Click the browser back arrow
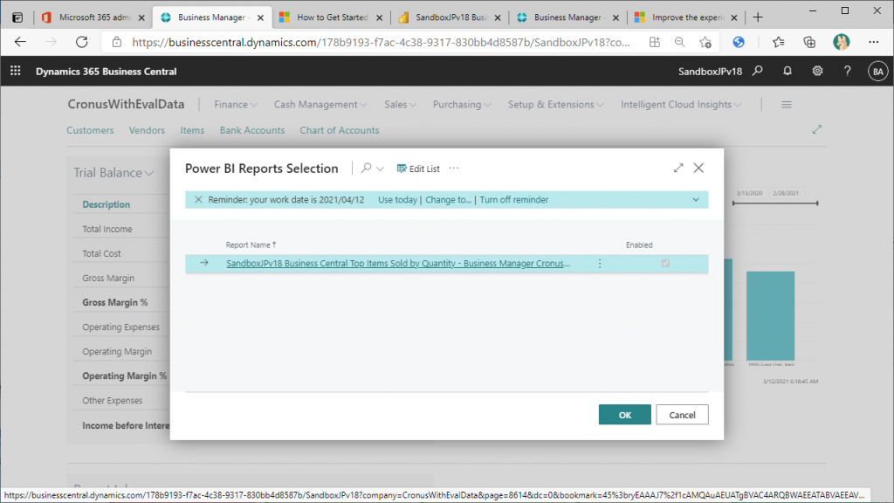Viewport: 894px width, 503px height. 20,42
